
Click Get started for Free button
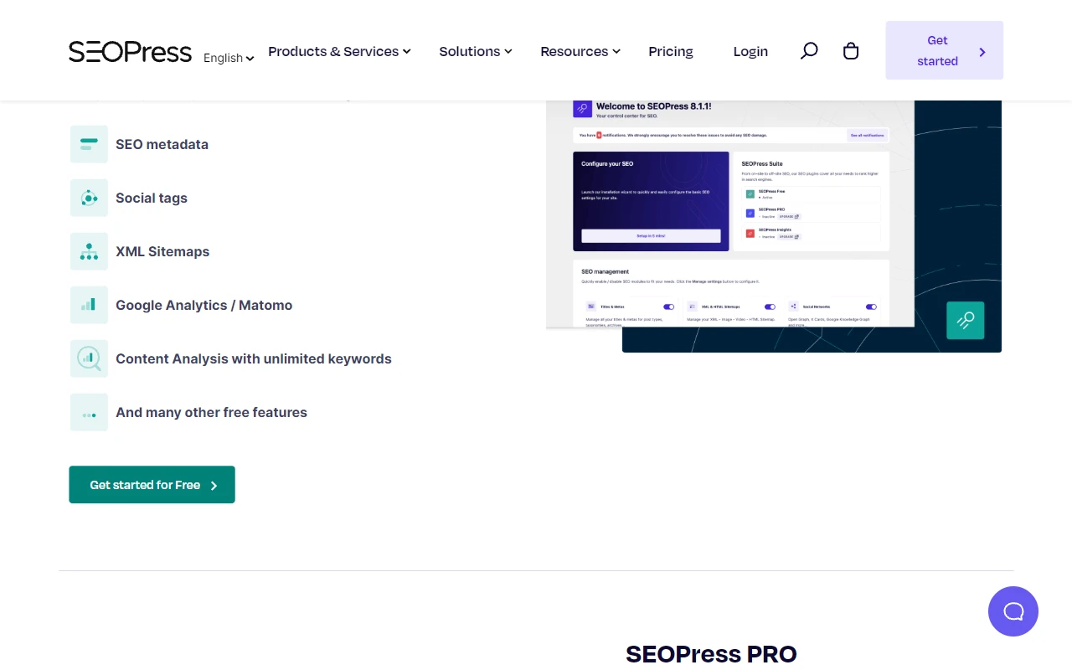152,485
